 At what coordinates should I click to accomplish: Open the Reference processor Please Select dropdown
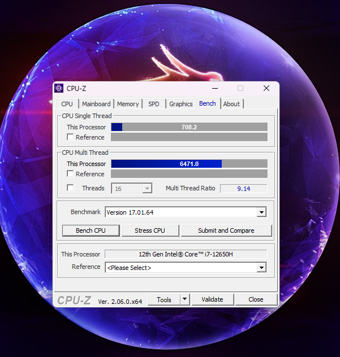tap(186, 267)
